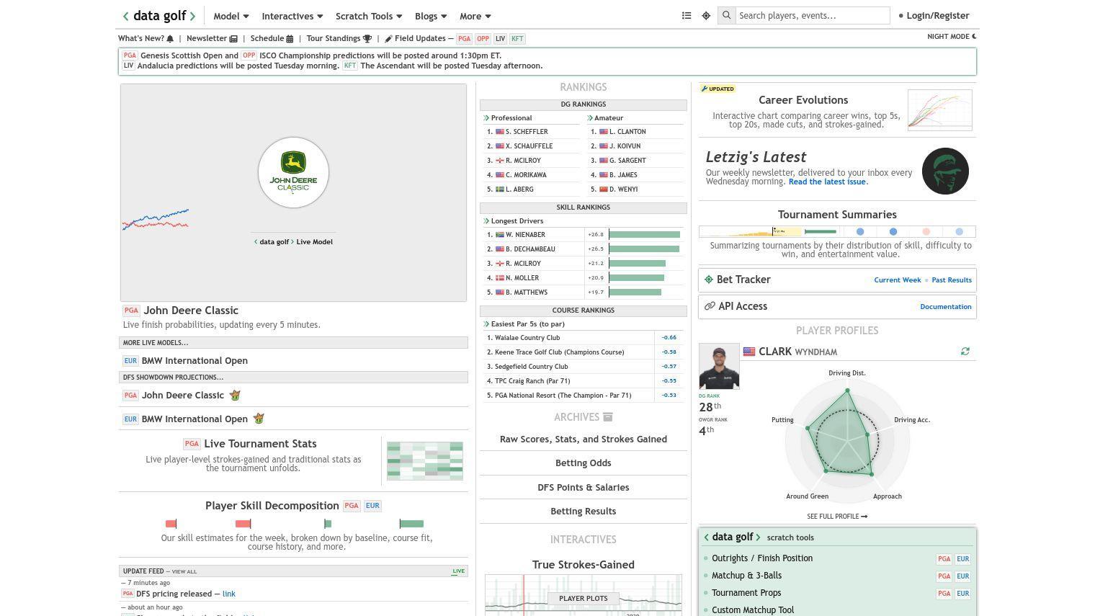
Task: Click the moon icon for night mode
Action: click(974, 36)
